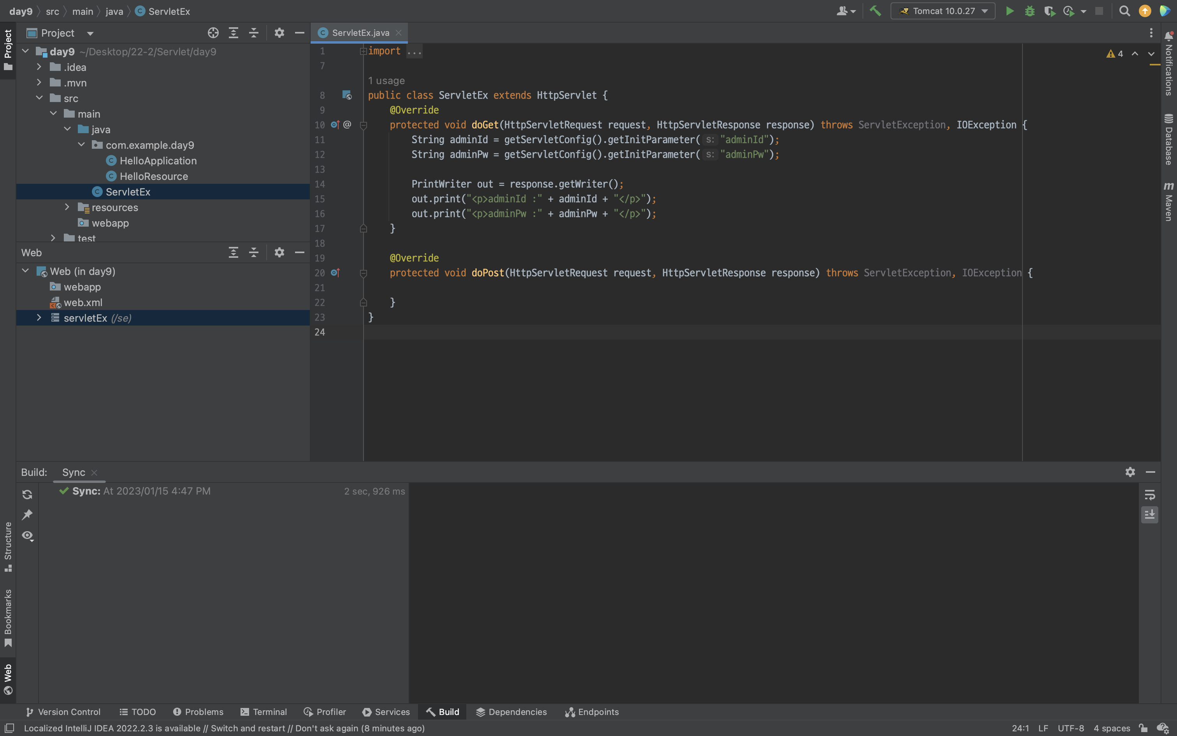
Task: Rerun sync using the refresh icon in Build panel
Action: (x=27, y=495)
